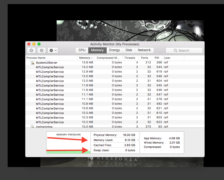The height and width of the screenshot is (180, 224).
Task: Select MTLCompilerService with PID 619
Action: (115, 72)
